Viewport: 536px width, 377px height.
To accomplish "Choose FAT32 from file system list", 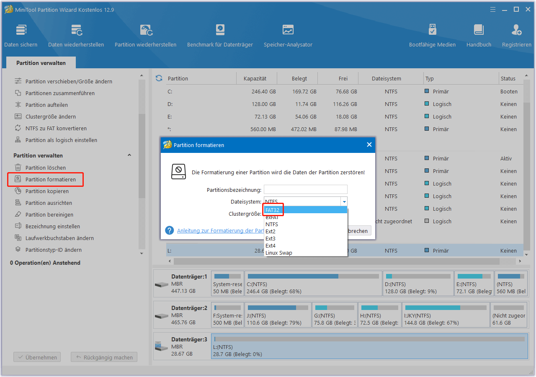I will coord(306,210).
